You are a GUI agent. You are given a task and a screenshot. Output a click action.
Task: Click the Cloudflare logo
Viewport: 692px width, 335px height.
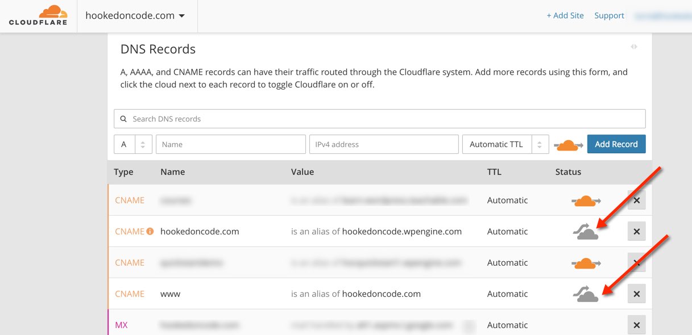click(38, 15)
